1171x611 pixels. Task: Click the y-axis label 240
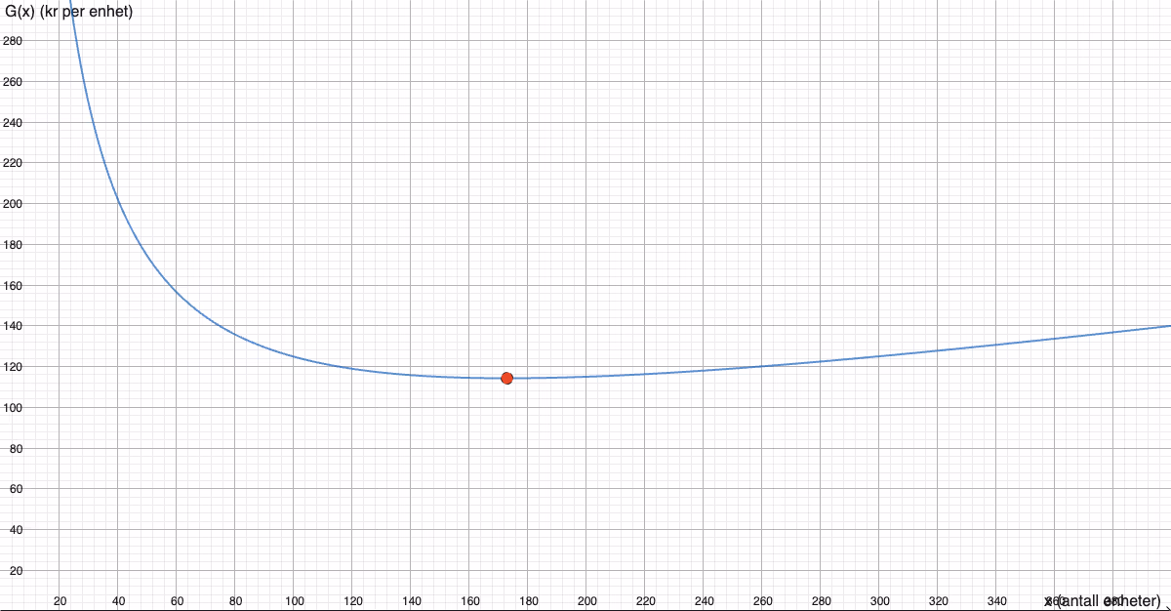tap(13, 123)
